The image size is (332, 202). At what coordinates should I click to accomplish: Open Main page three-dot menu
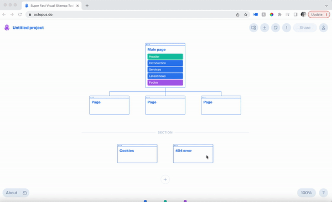click(x=148, y=44)
